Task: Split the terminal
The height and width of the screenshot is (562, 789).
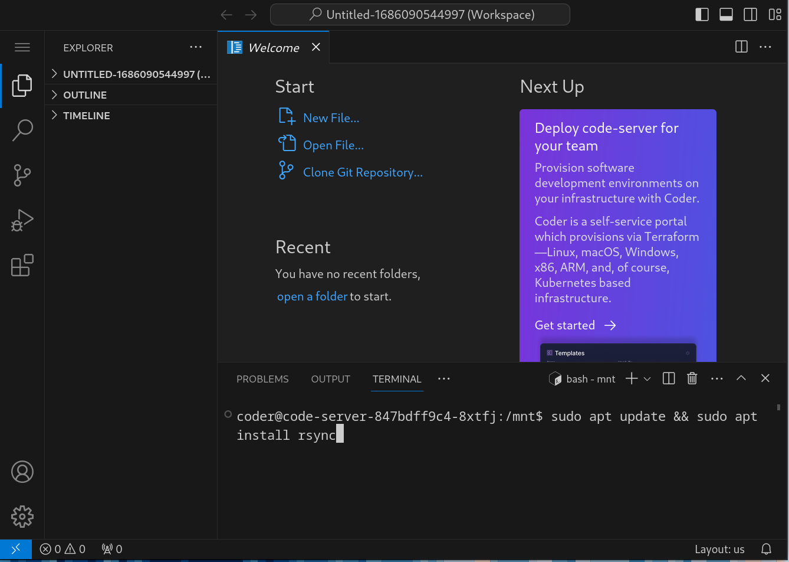Action: pos(669,379)
